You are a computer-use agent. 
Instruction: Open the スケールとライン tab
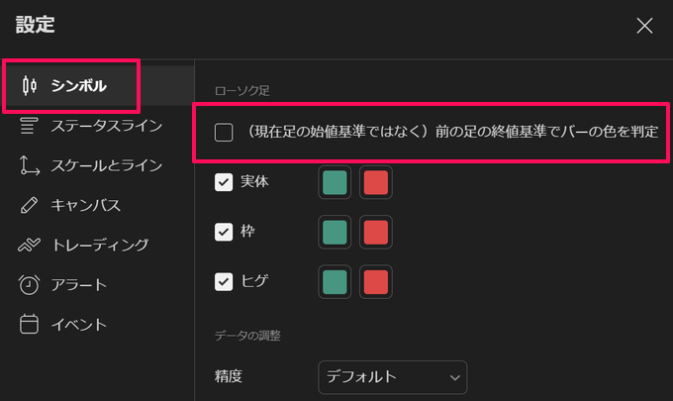click(97, 165)
